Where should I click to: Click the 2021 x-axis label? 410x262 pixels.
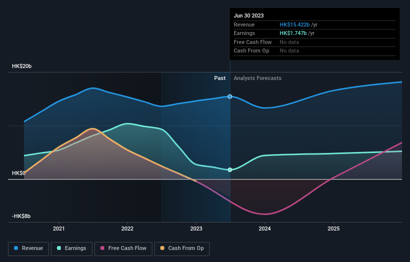(59, 229)
